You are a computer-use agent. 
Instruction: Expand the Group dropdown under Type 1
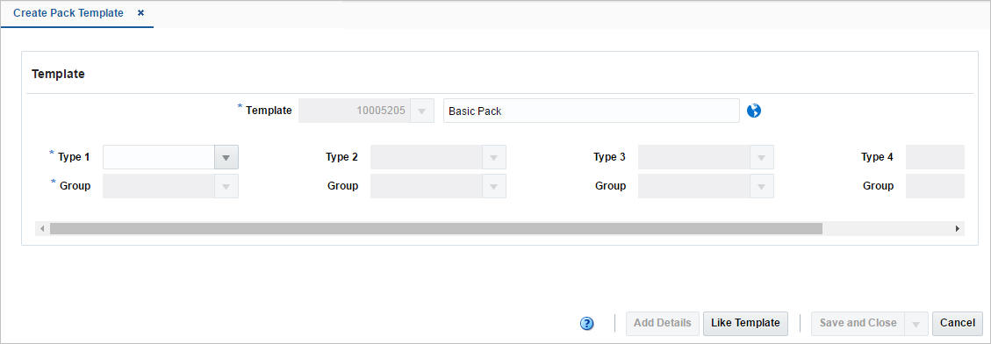point(226,186)
